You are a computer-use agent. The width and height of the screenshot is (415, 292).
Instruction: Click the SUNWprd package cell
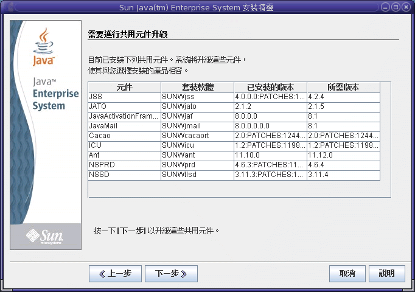point(197,165)
